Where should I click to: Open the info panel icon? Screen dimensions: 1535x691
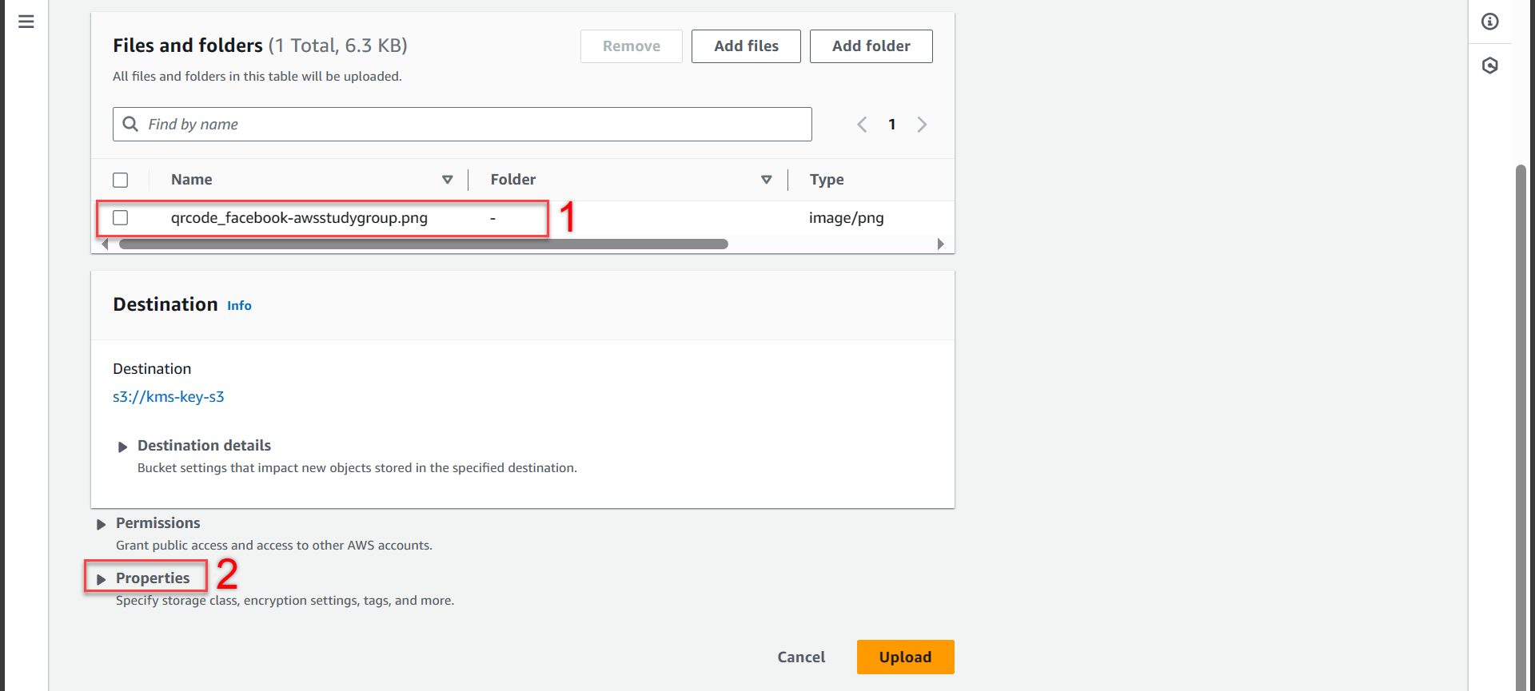[1489, 22]
